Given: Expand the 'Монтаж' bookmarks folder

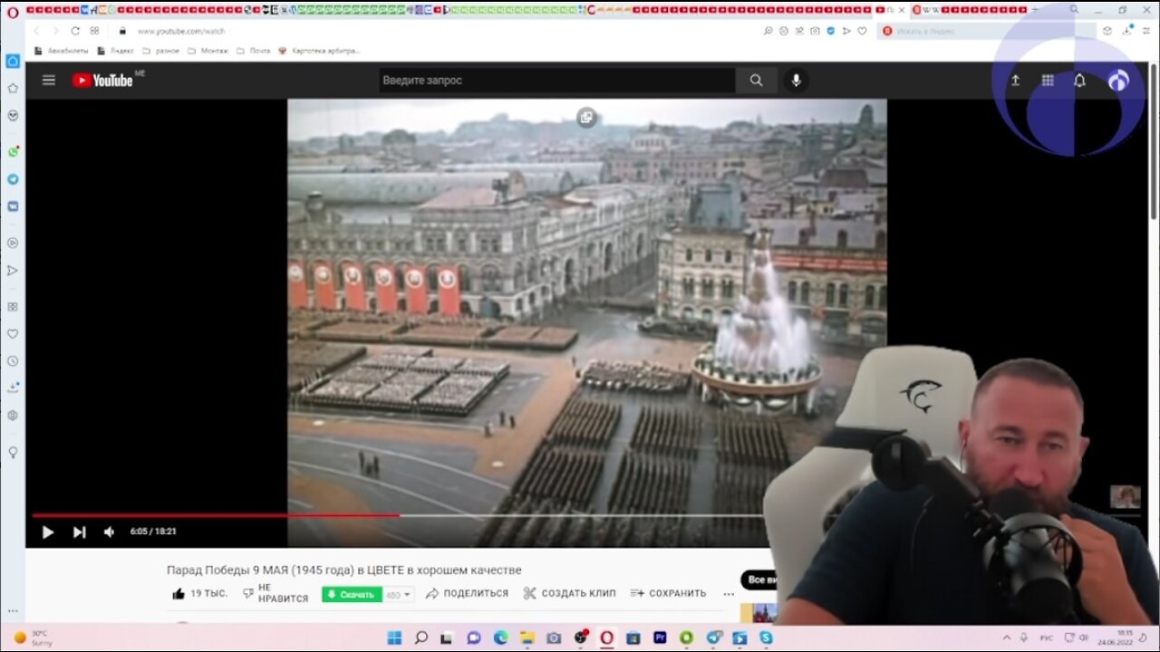Looking at the screenshot, I should pos(208,51).
